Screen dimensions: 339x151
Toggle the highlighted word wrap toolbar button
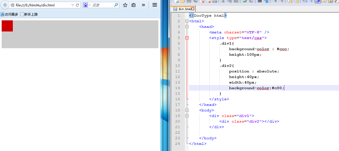pyautogui.click(x=318, y=1)
